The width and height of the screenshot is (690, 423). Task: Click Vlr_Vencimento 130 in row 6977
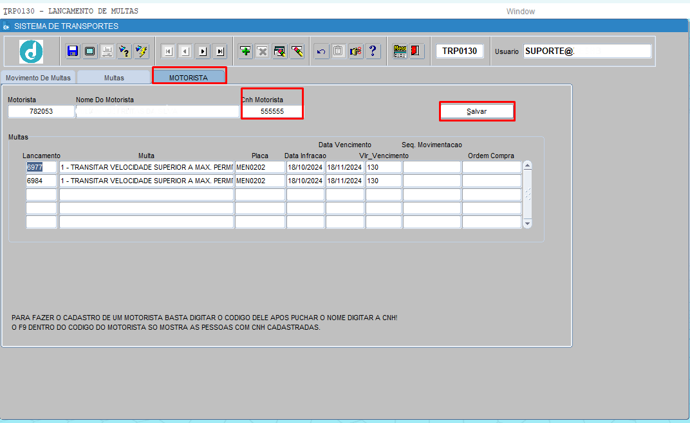pos(384,167)
